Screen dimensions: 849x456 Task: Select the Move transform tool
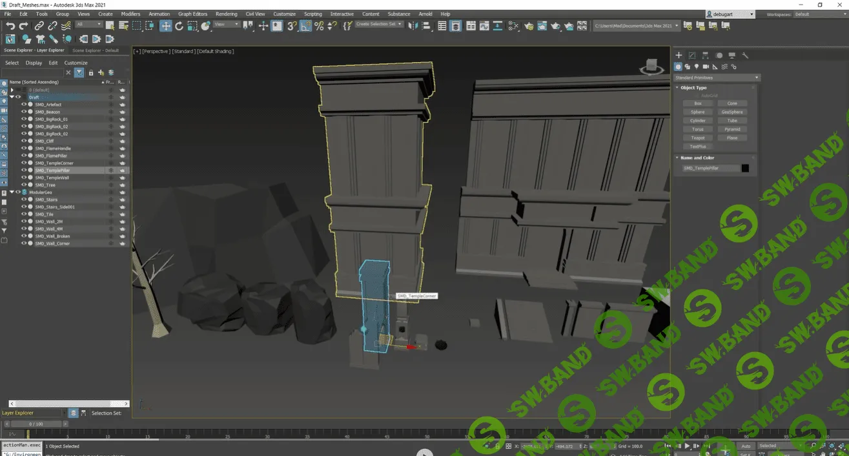pyautogui.click(x=166, y=26)
